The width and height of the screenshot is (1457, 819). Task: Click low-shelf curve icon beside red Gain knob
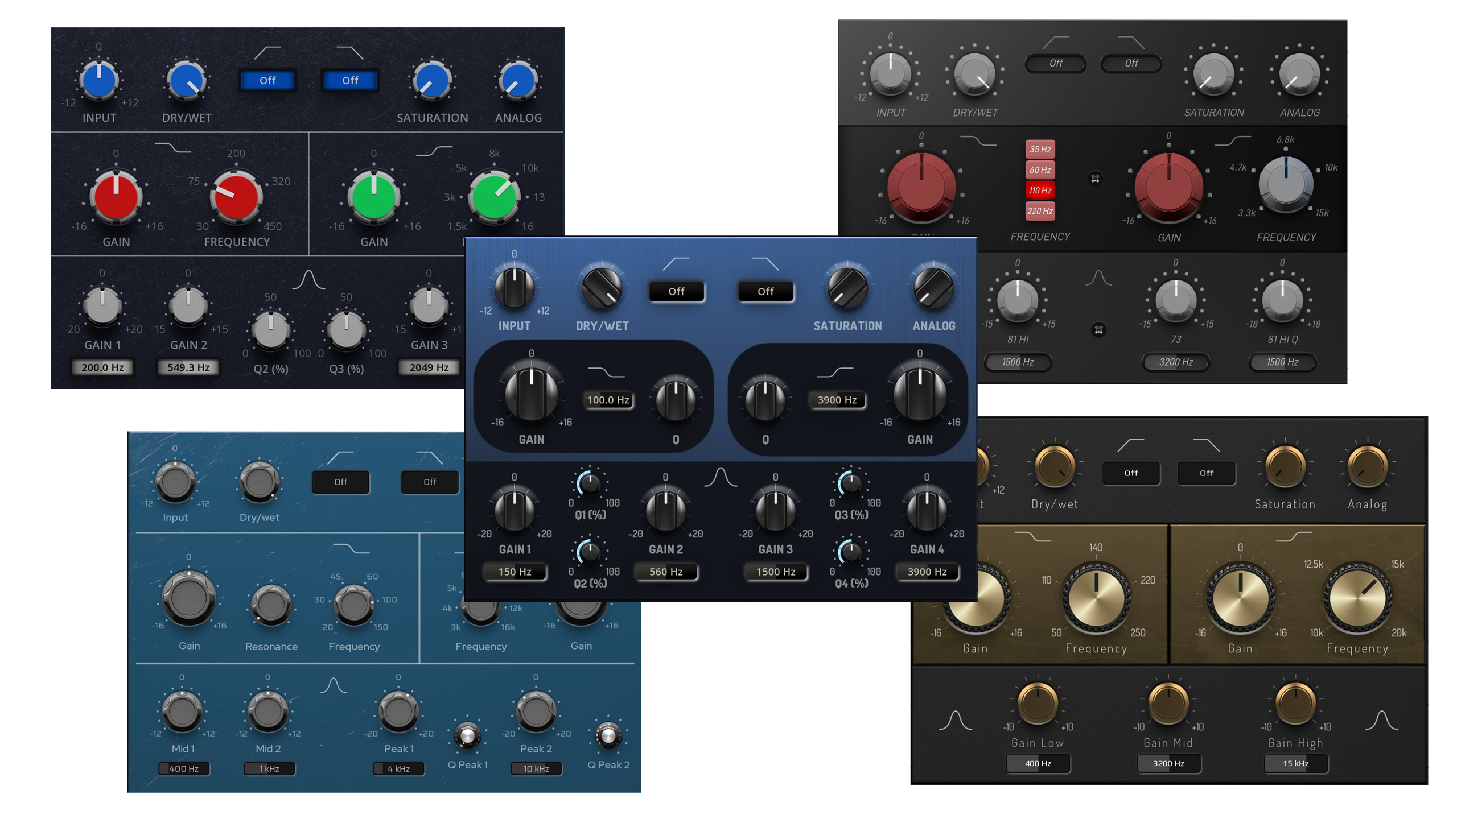click(172, 148)
